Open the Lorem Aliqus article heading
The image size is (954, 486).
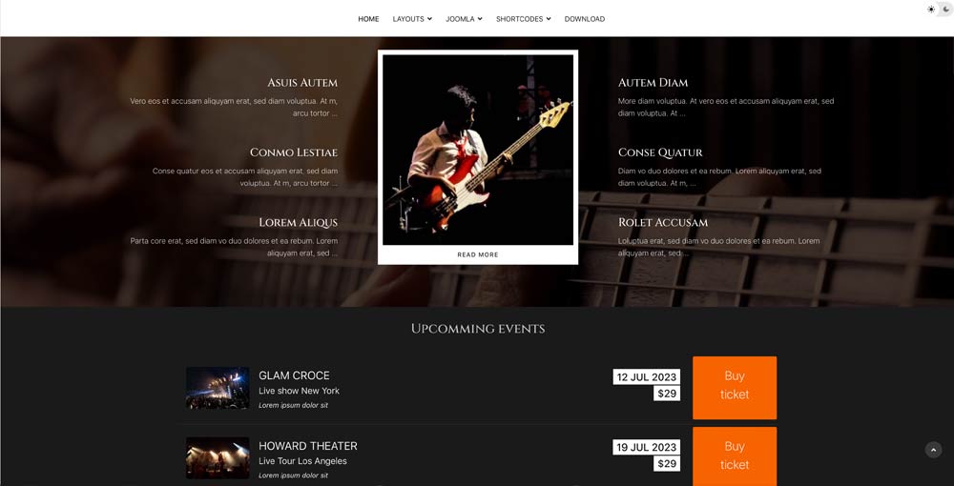click(298, 222)
